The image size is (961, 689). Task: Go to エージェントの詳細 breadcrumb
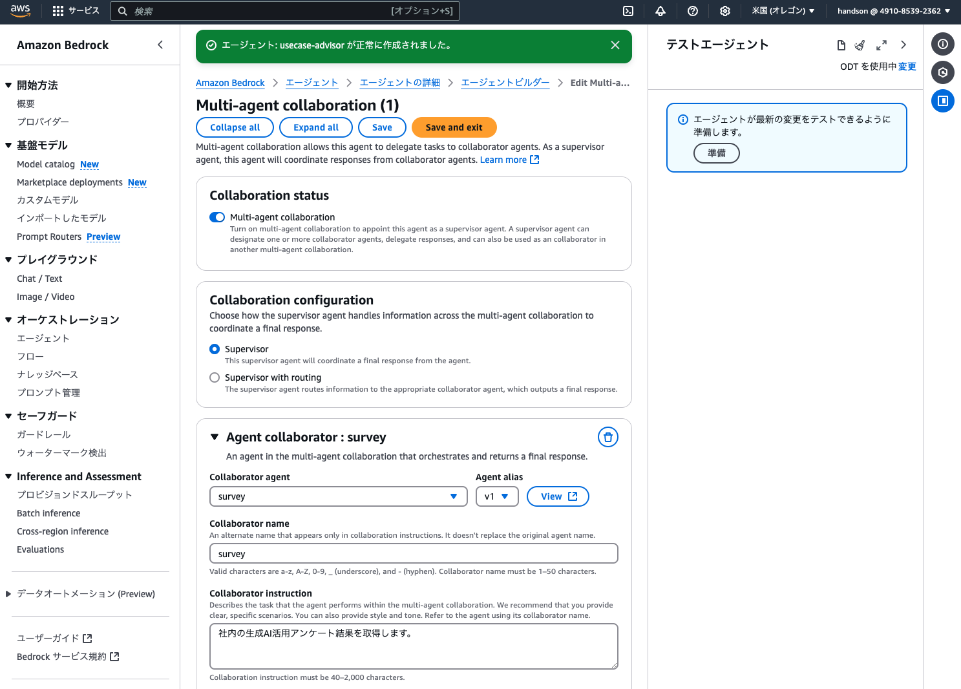[x=400, y=83]
